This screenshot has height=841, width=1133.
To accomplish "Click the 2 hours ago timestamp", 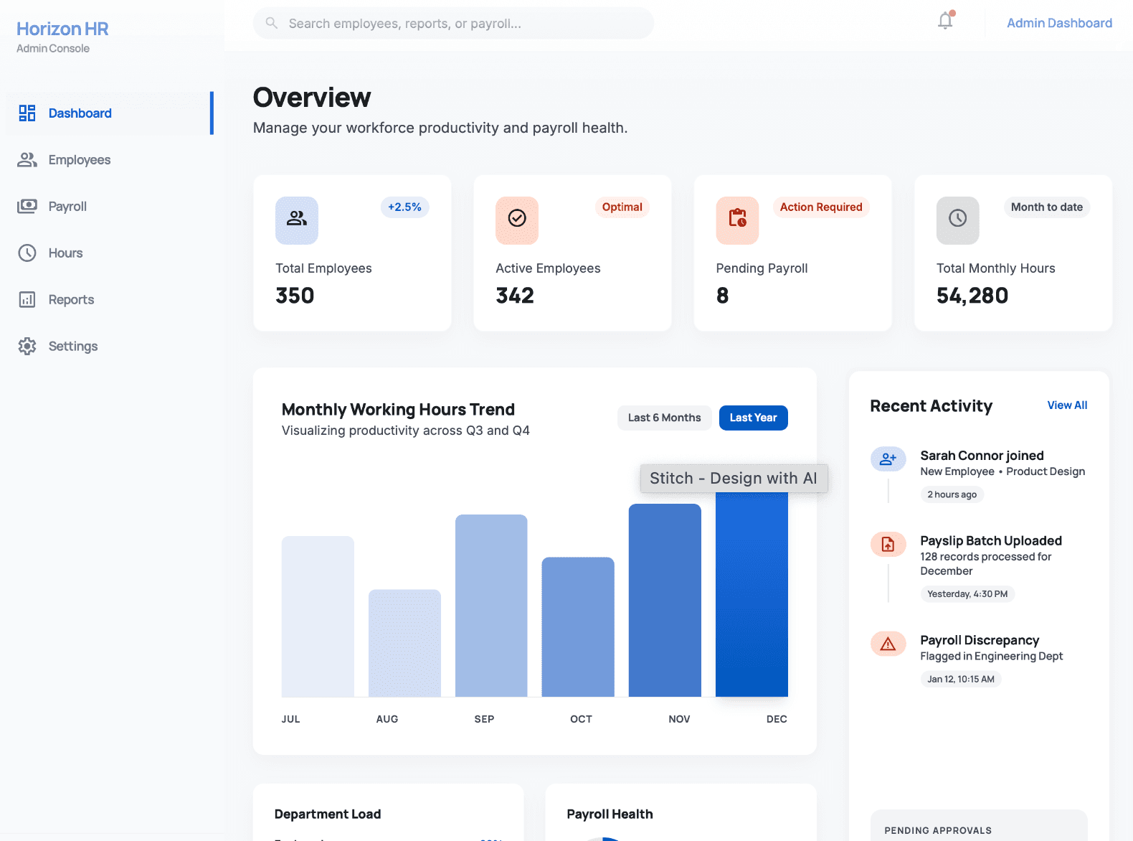I will [952, 494].
